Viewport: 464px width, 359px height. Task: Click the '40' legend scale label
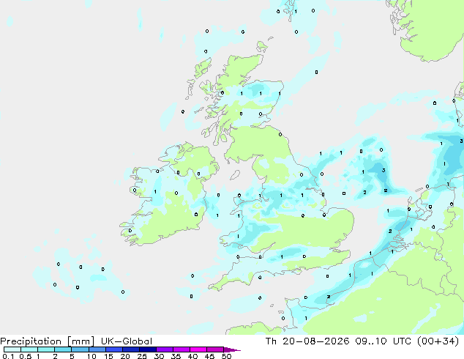tap(192, 356)
